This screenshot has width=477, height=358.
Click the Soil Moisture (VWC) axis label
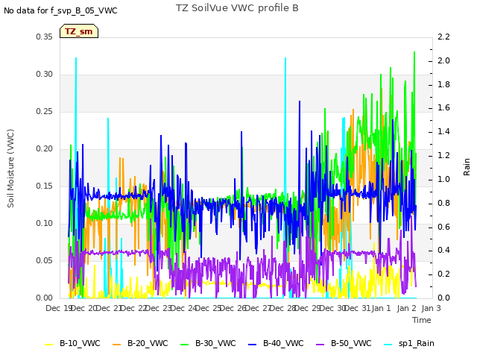click(x=10, y=169)
